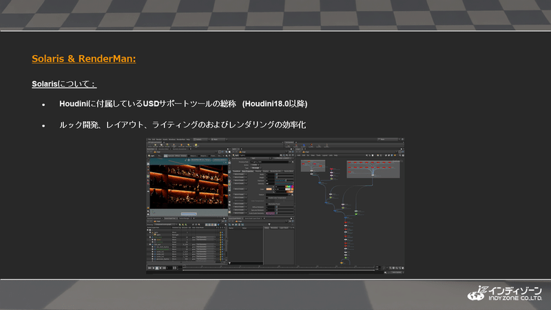
Task: Click the Layer Stack tab in details pane
Action: tap(284, 228)
